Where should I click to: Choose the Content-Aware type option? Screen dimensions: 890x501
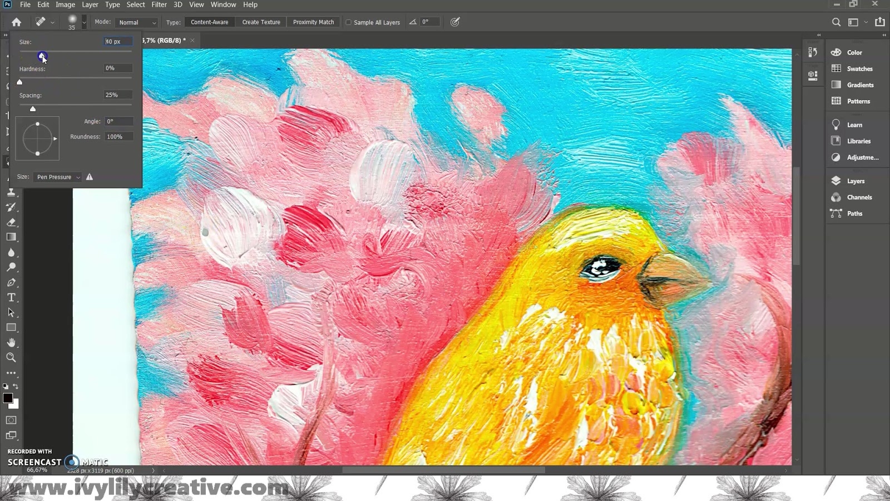pyautogui.click(x=209, y=22)
